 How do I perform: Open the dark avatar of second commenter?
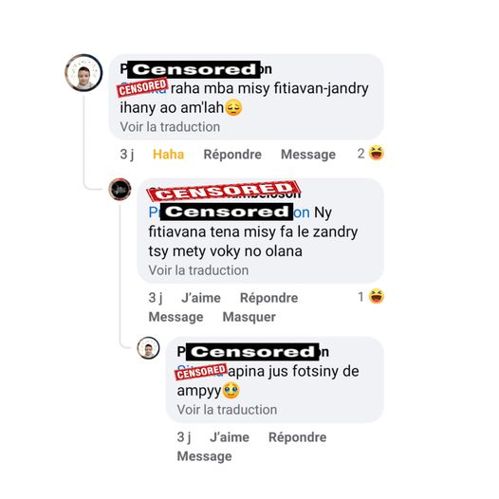pyautogui.click(x=120, y=189)
